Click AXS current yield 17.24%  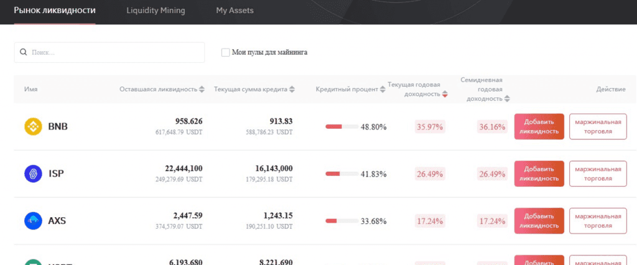coord(430,221)
